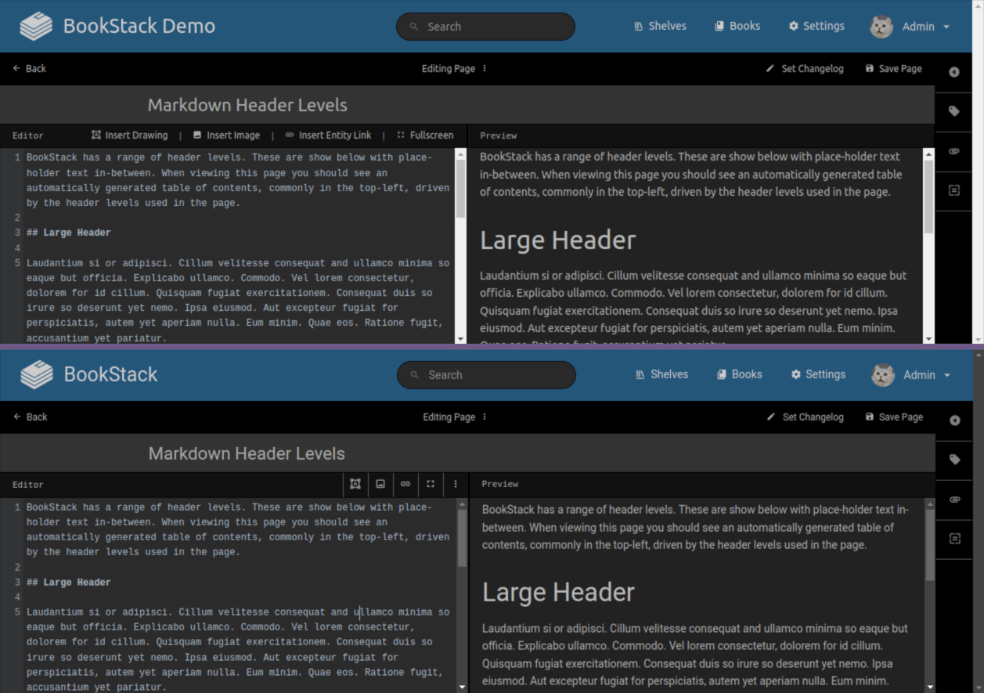984x693 pixels.
Task: Click the BookStack Demo logo in top window
Action: coord(117,26)
